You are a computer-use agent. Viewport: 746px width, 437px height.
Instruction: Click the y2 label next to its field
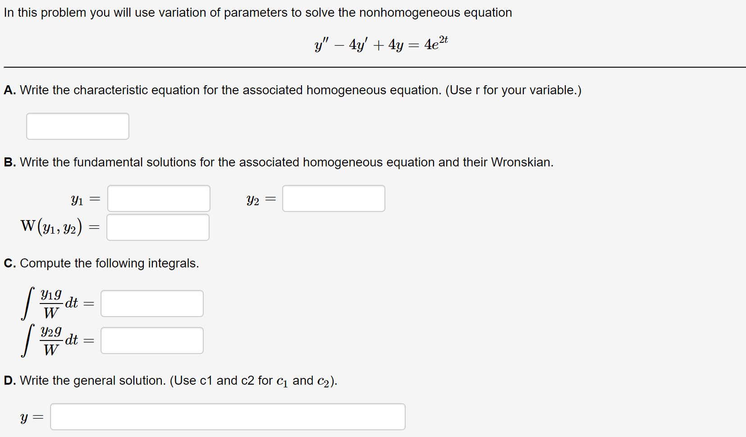pos(253,199)
